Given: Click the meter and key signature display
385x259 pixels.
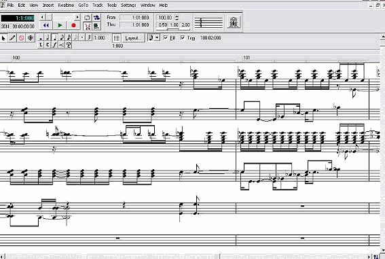Looking at the screenshot, I should tap(208, 22).
